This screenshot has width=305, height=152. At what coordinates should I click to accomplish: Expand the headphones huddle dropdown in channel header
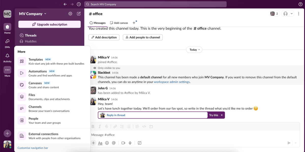(x=291, y=13)
